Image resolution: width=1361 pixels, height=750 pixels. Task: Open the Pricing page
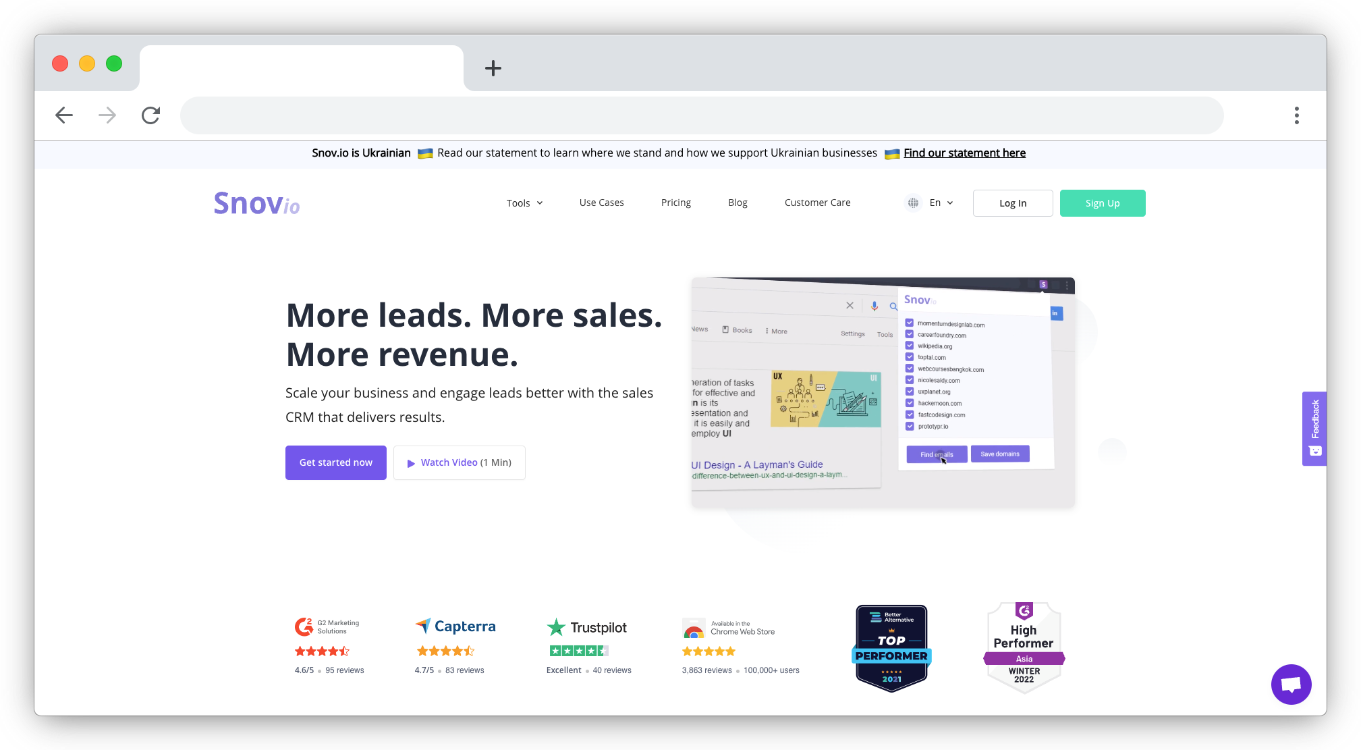coord(676,203)
